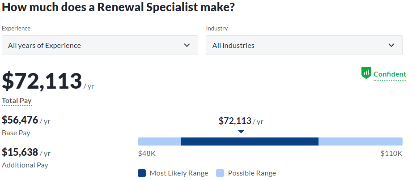
Task: Click the Renewal Specialist page heading
Action: click(118, 7)
